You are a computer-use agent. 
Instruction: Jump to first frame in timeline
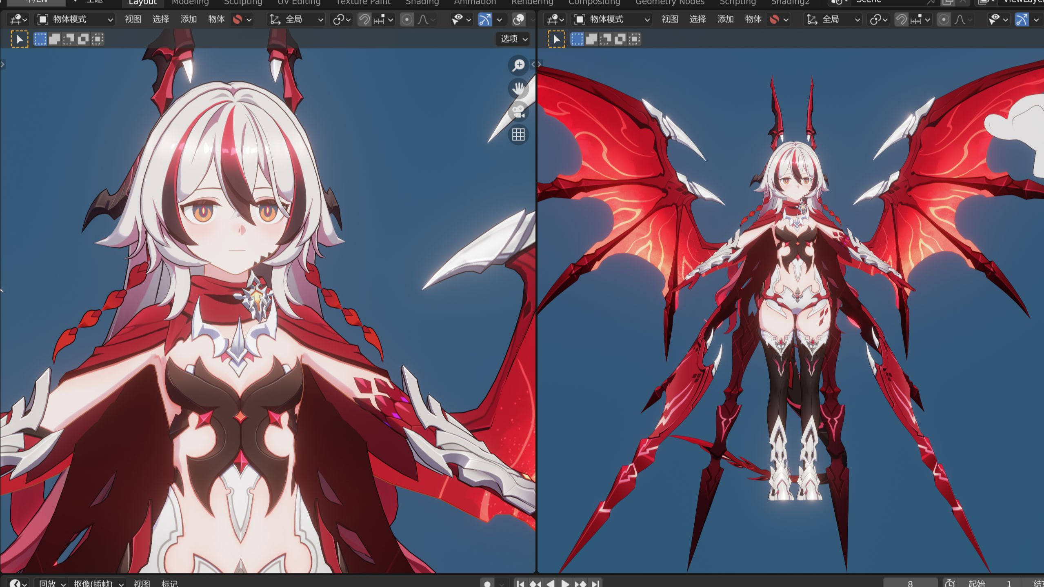520,583
